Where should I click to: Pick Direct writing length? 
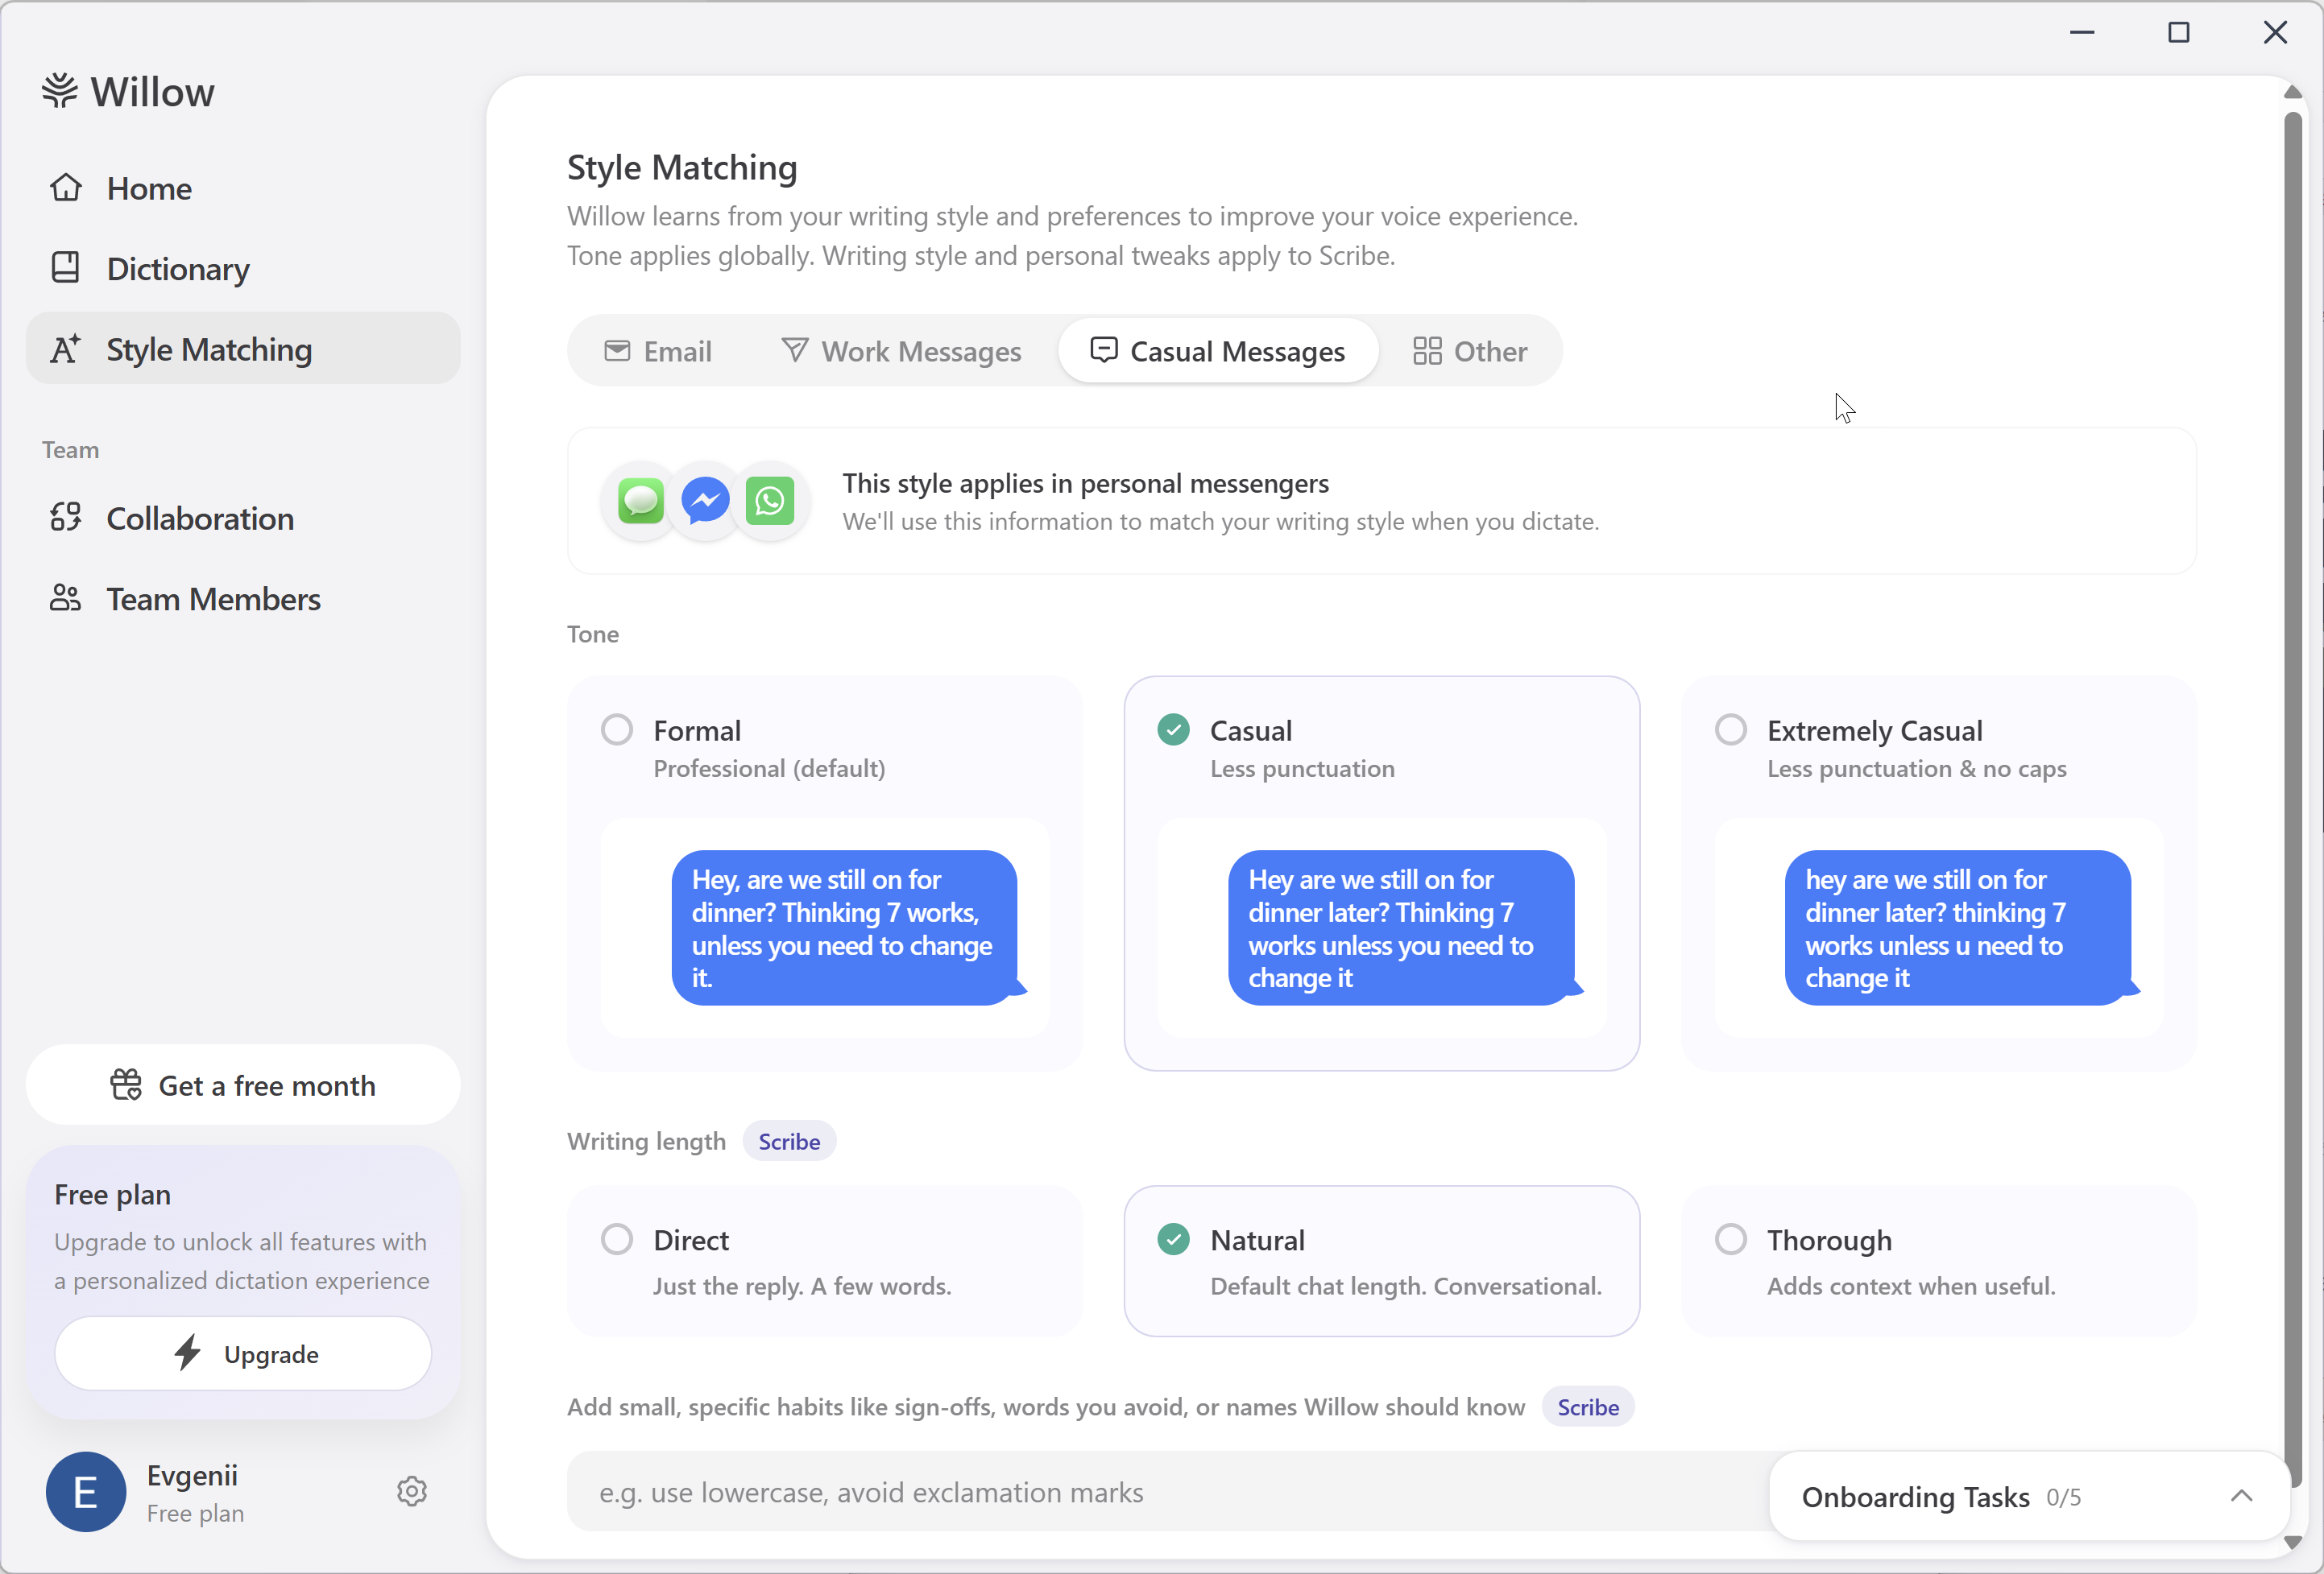point(825,1260)
